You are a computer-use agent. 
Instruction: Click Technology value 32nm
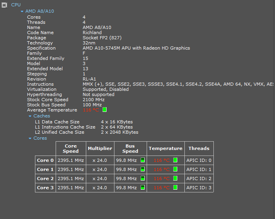coord(89,43)
